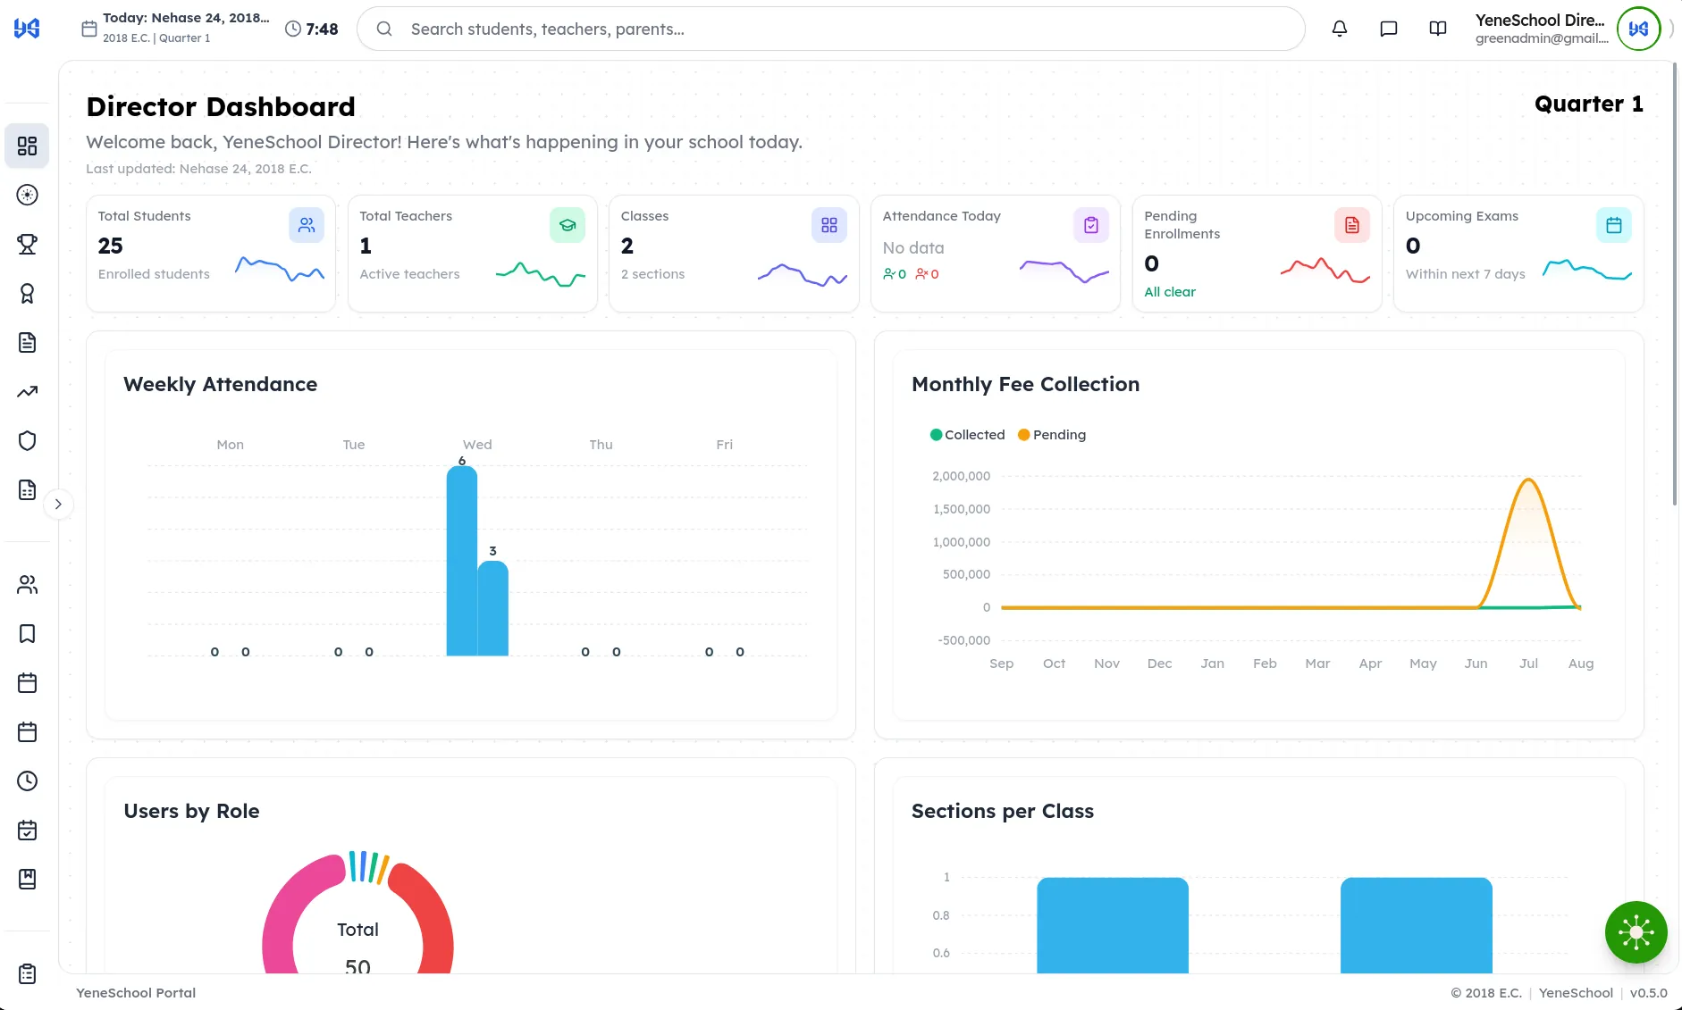Click the bookmark icon in sidebar
Screen dimensions: 1682x1010
coord(27,634)
